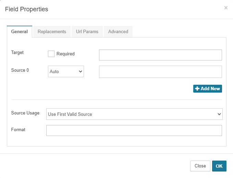Click the Required label text
The image size is (233, 178).
coord(65,54)
